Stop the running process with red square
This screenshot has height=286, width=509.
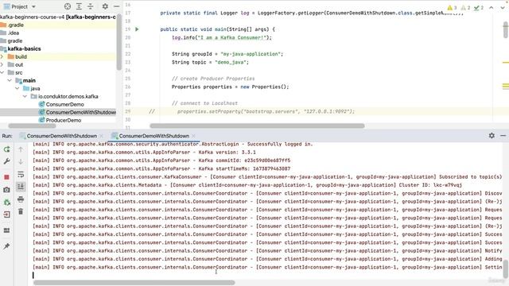pos(7,177)
